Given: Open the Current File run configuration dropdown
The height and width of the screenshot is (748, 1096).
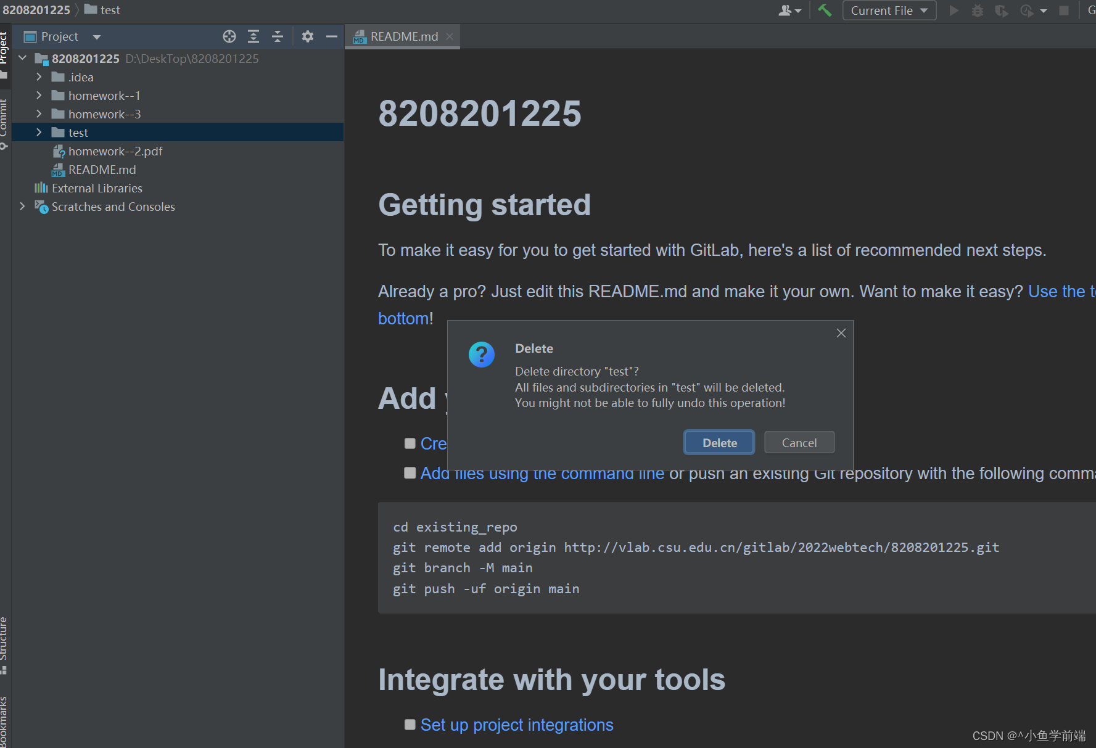Looking at the screenshot, I should (889, 10).
